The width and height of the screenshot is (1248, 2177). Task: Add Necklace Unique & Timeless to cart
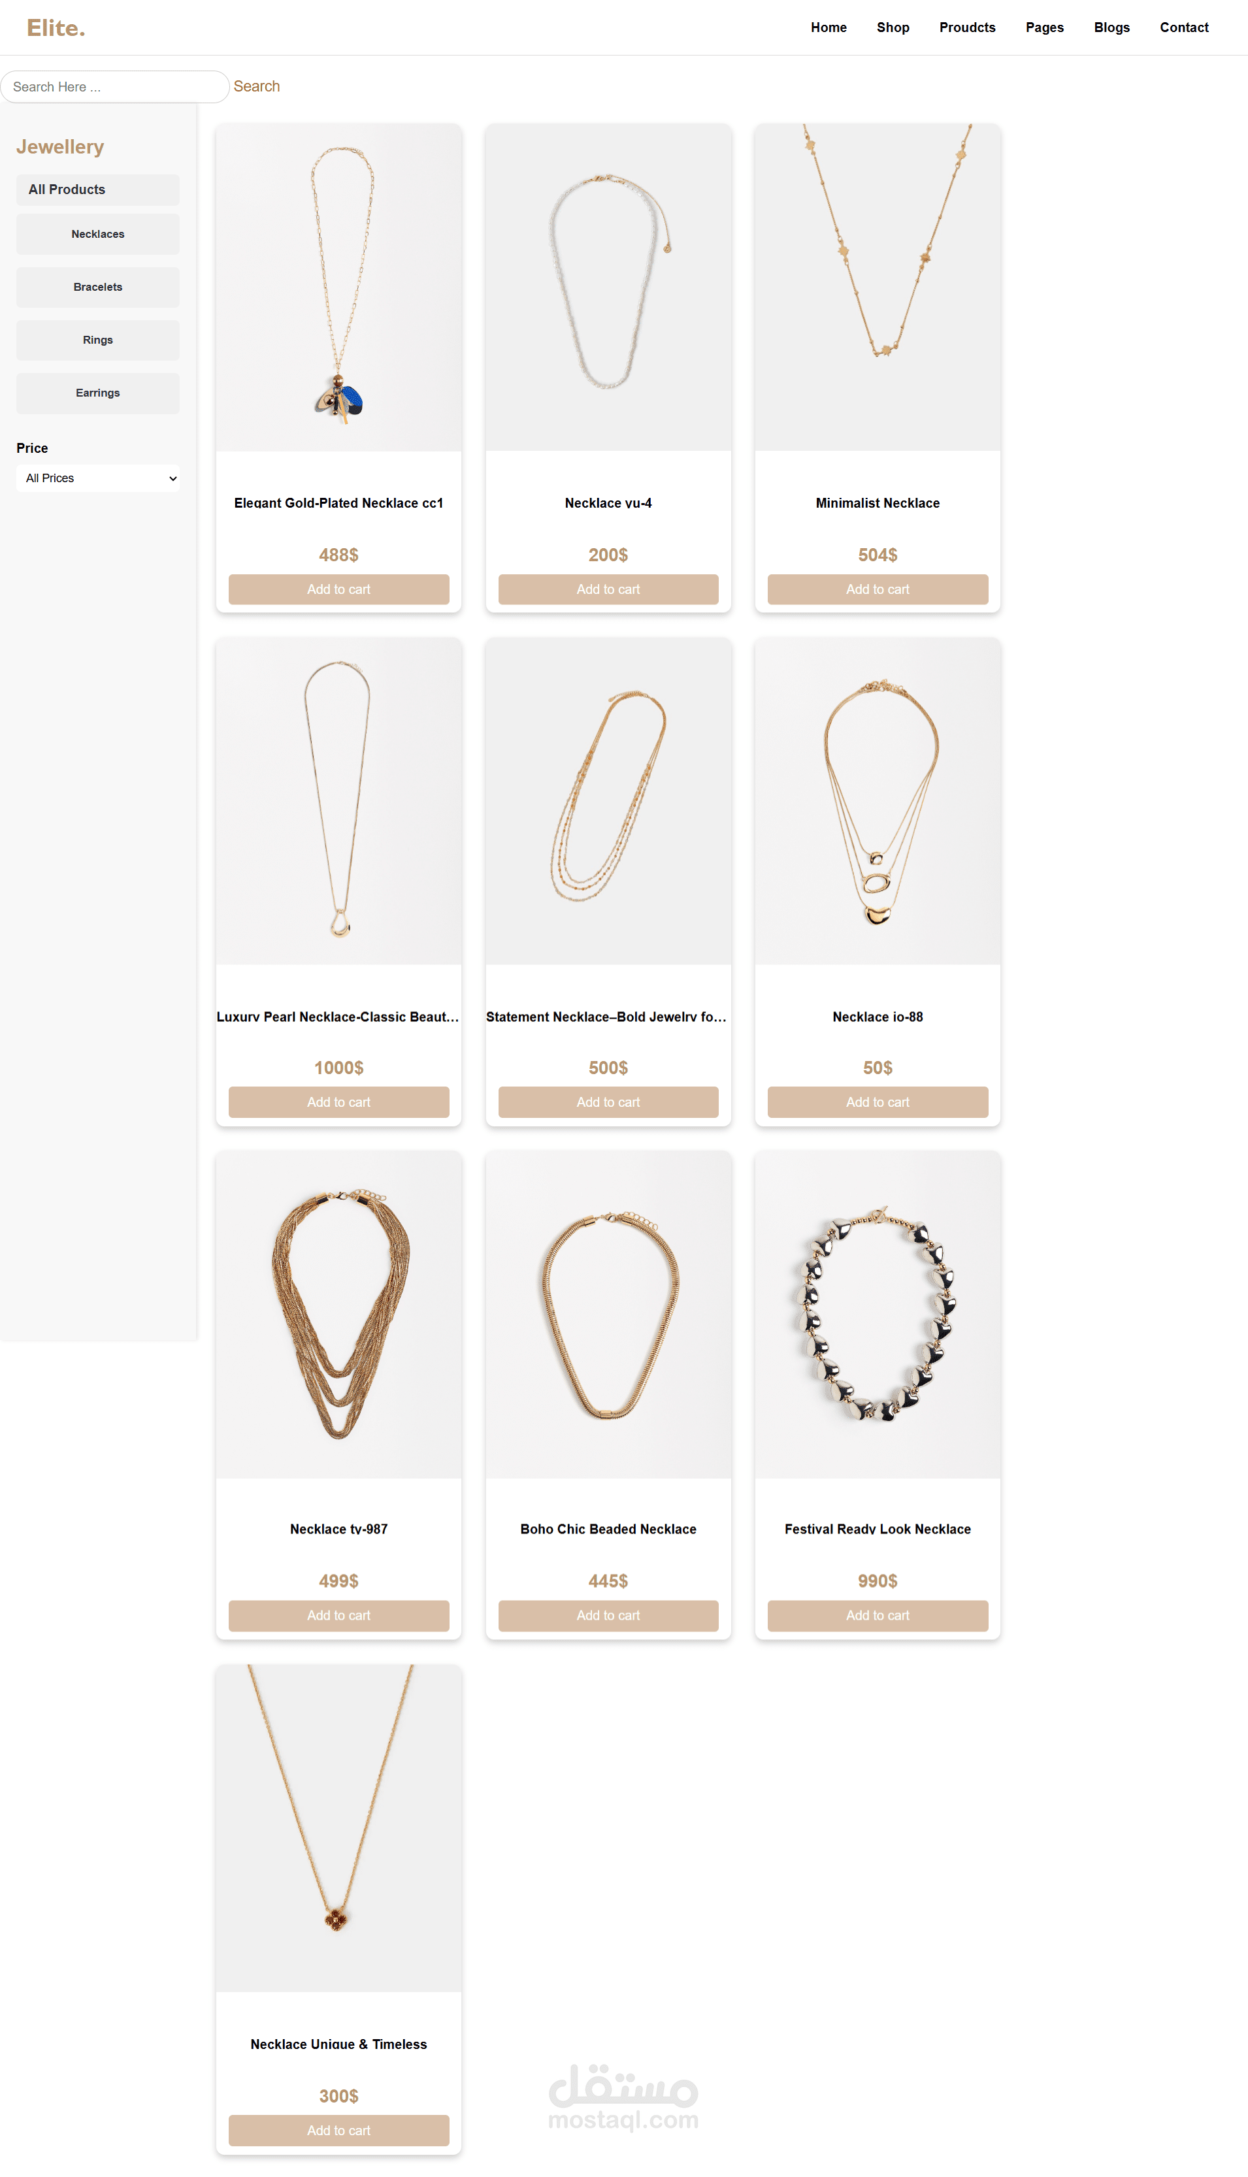(338, 2131)
